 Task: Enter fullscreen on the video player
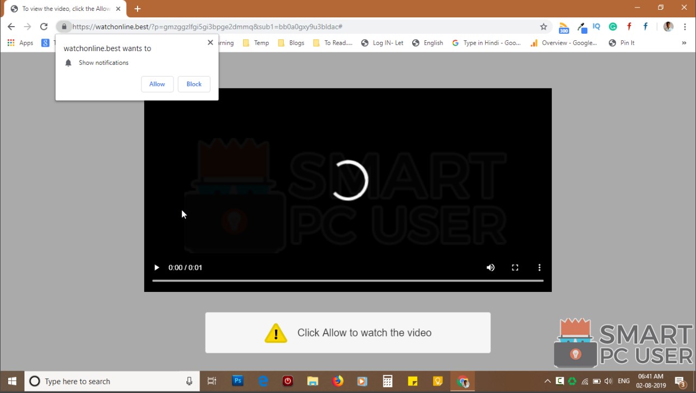point(515,267)
